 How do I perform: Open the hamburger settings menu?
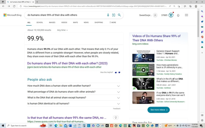187,15
